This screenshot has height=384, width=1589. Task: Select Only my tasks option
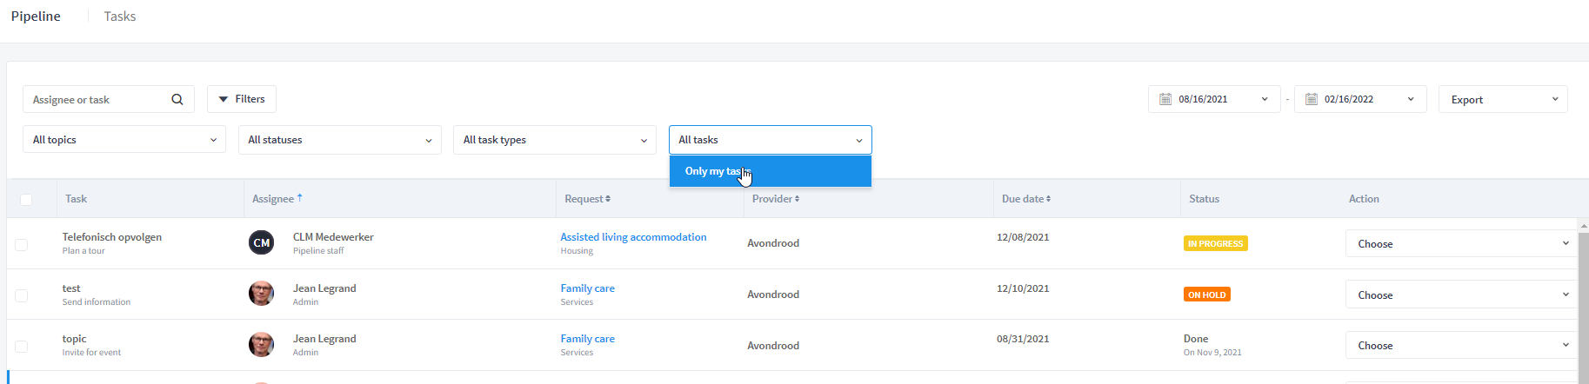pyautogui.click(x=771, y=171)
